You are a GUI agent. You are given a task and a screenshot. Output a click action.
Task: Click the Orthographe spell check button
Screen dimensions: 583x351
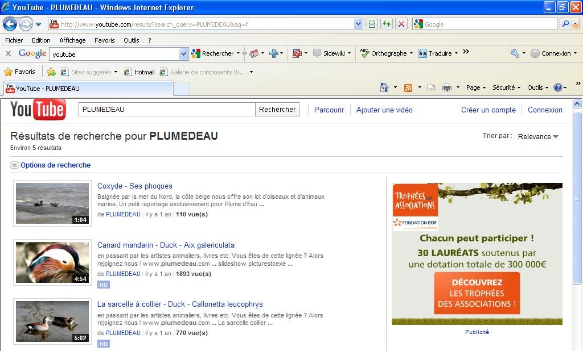click(x=384, y=53)
